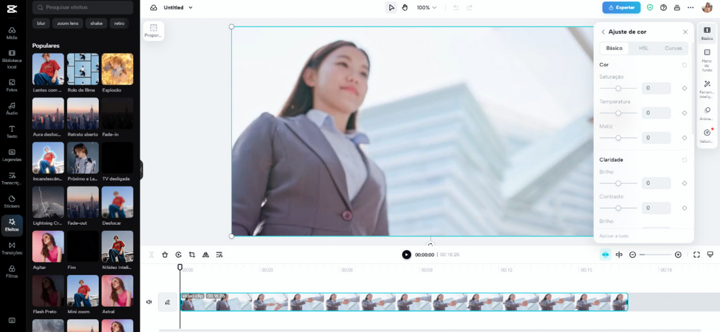Delete the selected clip with trash icon
720x332 pixels.
coord(165,255)
